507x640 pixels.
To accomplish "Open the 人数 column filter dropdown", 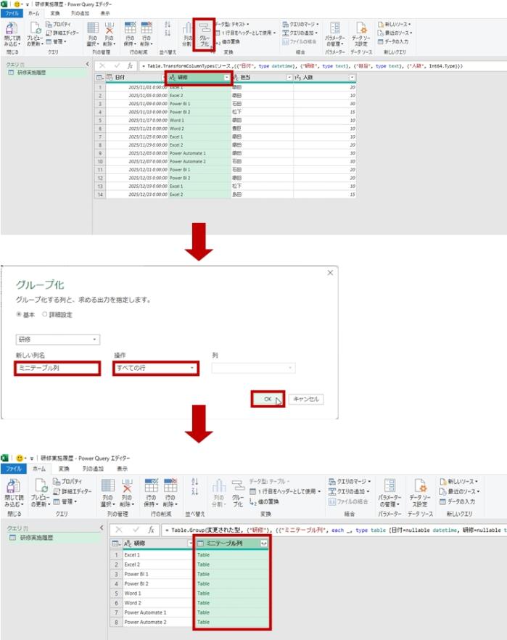I will point(352,77).
